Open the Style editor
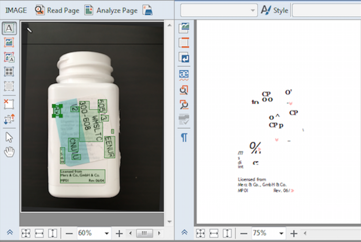Image resolution: width=361 pixels, height=242 pixels. tap(274, 10)
